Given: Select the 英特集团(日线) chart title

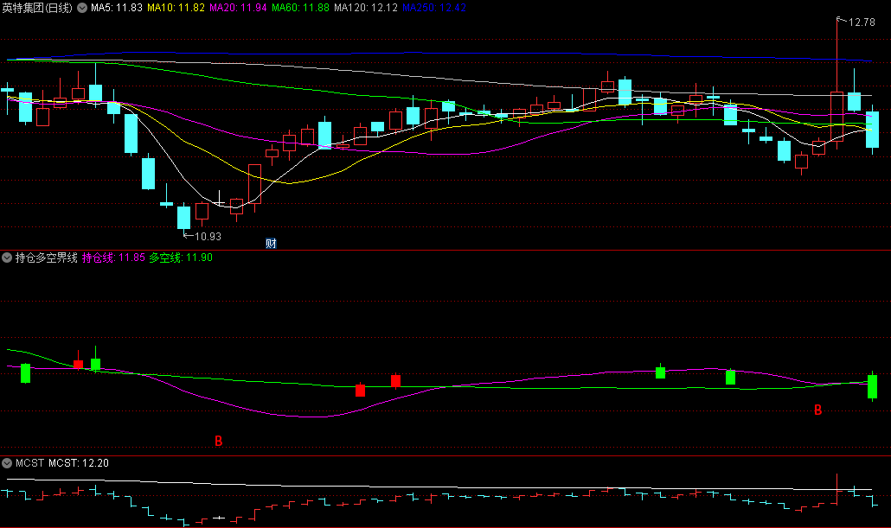Looking at the screenshot, I should pyautogui.click(x=37, y=8).
